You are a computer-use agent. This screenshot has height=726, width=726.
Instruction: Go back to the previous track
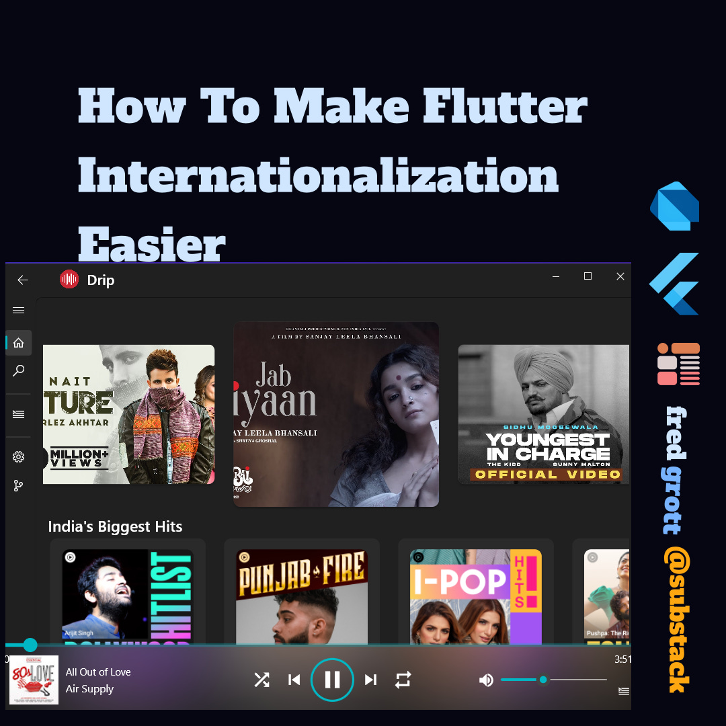point(294,680)
